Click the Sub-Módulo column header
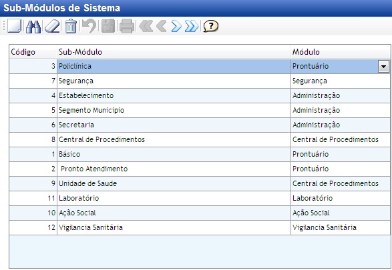This screenshot has width=392, height=270. (174, 52)
